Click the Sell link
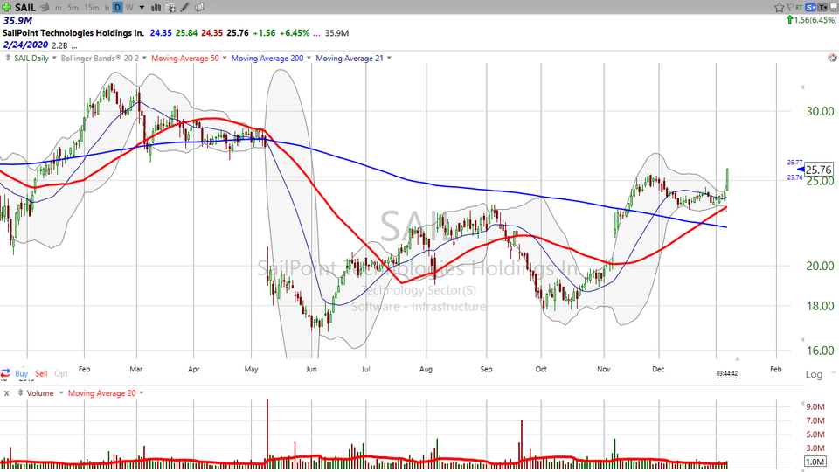This screenshot has height=472, width=839. [41, 373]
